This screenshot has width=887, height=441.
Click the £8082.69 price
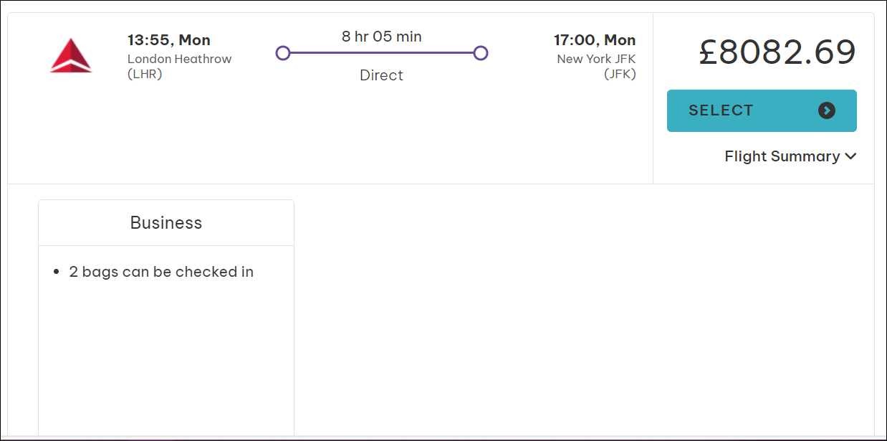click(777, 52)
